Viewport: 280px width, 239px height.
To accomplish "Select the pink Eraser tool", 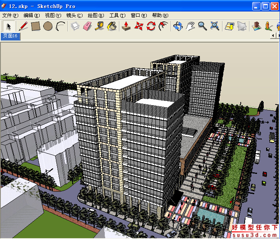I will tap(87, 26).
